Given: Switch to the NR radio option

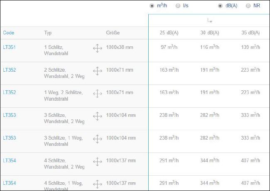Looking at the screenshot, I should point(248,6).
